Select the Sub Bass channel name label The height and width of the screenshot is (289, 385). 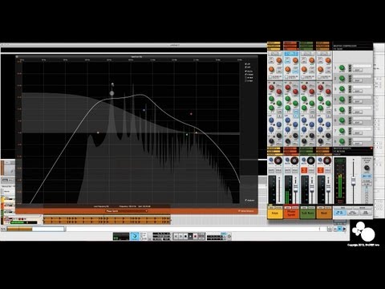click(x=307, y=214)
